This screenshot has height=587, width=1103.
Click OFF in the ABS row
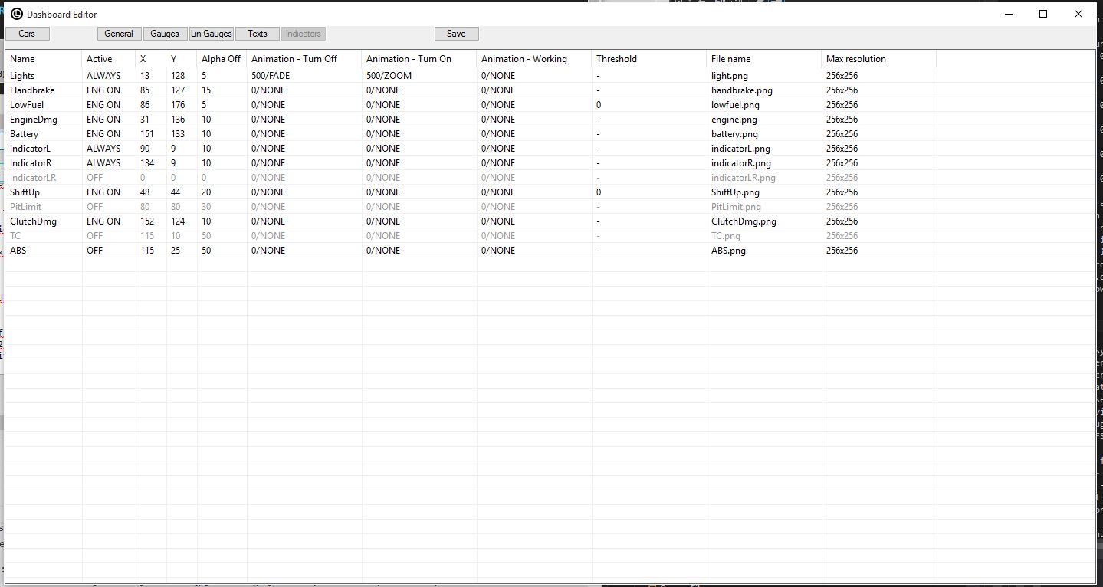click(x=94, y=251)
